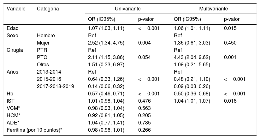The image size is (260, 139).
Task: Select the Otros category cell
Action: click(x=43, y=64)
